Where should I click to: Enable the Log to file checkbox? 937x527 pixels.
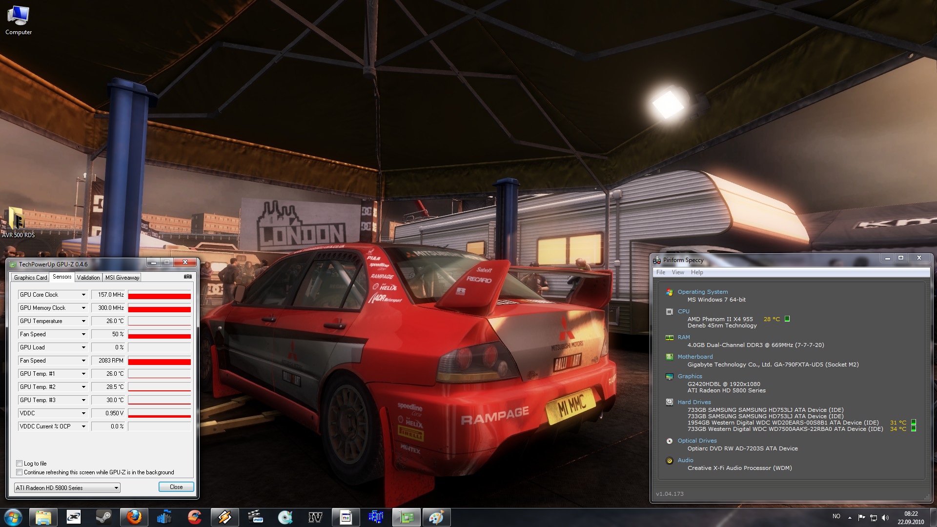coord(20,464)
